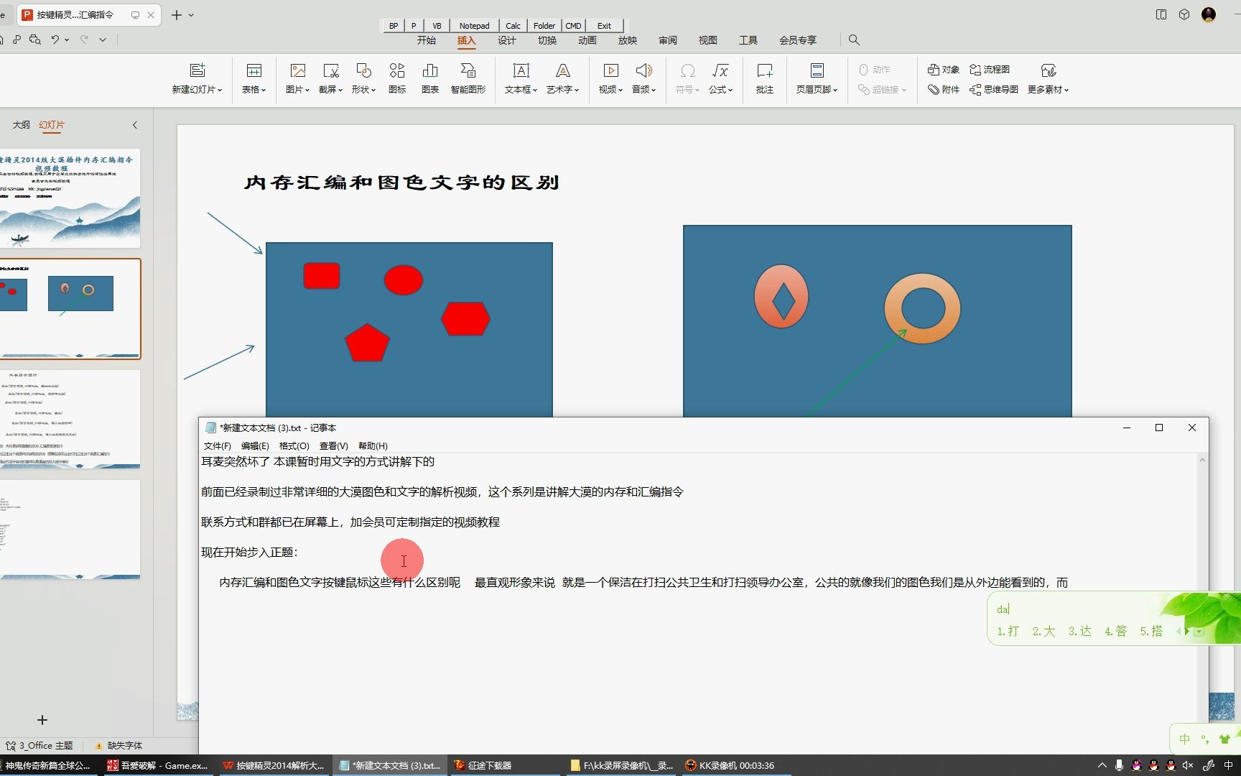Click the Notepad launcher button
Image resolution: width=1241 pixels, height=776 pixels.
[x=474, y=26]
